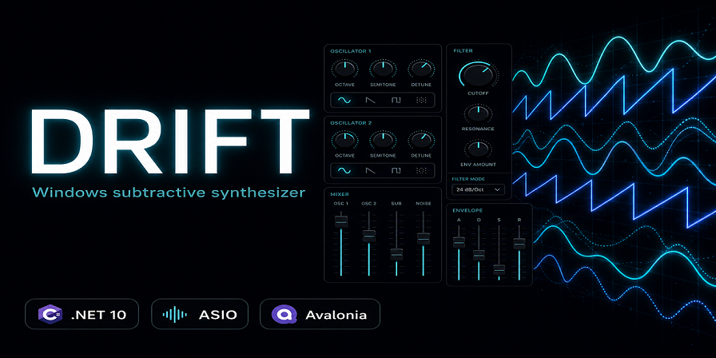Click the 'FILTER MODE' label

point(468,179)
